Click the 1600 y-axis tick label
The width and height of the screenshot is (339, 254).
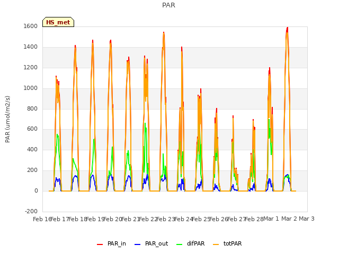pyautogui.click(x=31, y=26)
